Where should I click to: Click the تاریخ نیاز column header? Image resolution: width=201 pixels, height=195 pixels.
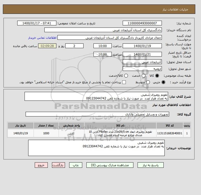[x=21, y=125]
